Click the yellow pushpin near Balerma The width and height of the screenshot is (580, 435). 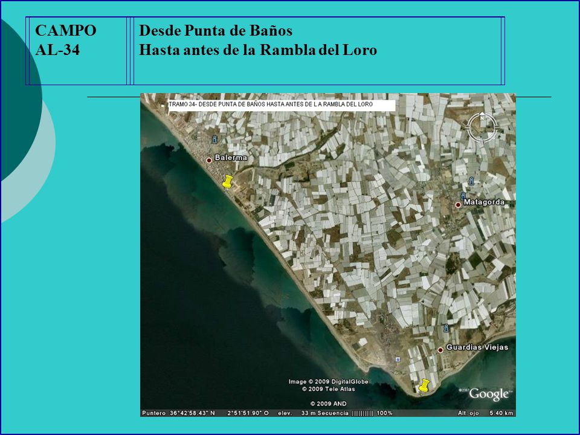(228, 184)
